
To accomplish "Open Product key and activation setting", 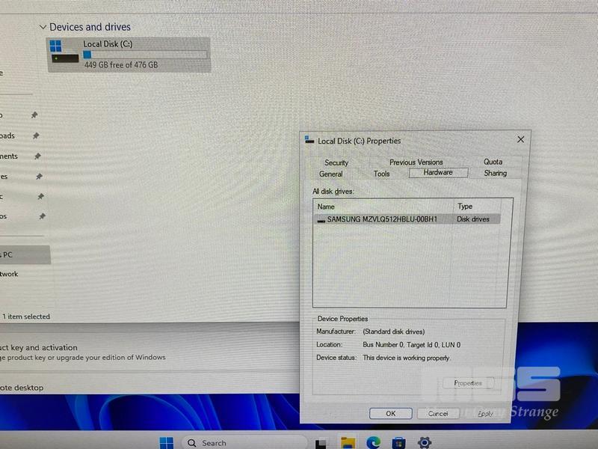I will [82, 352].
